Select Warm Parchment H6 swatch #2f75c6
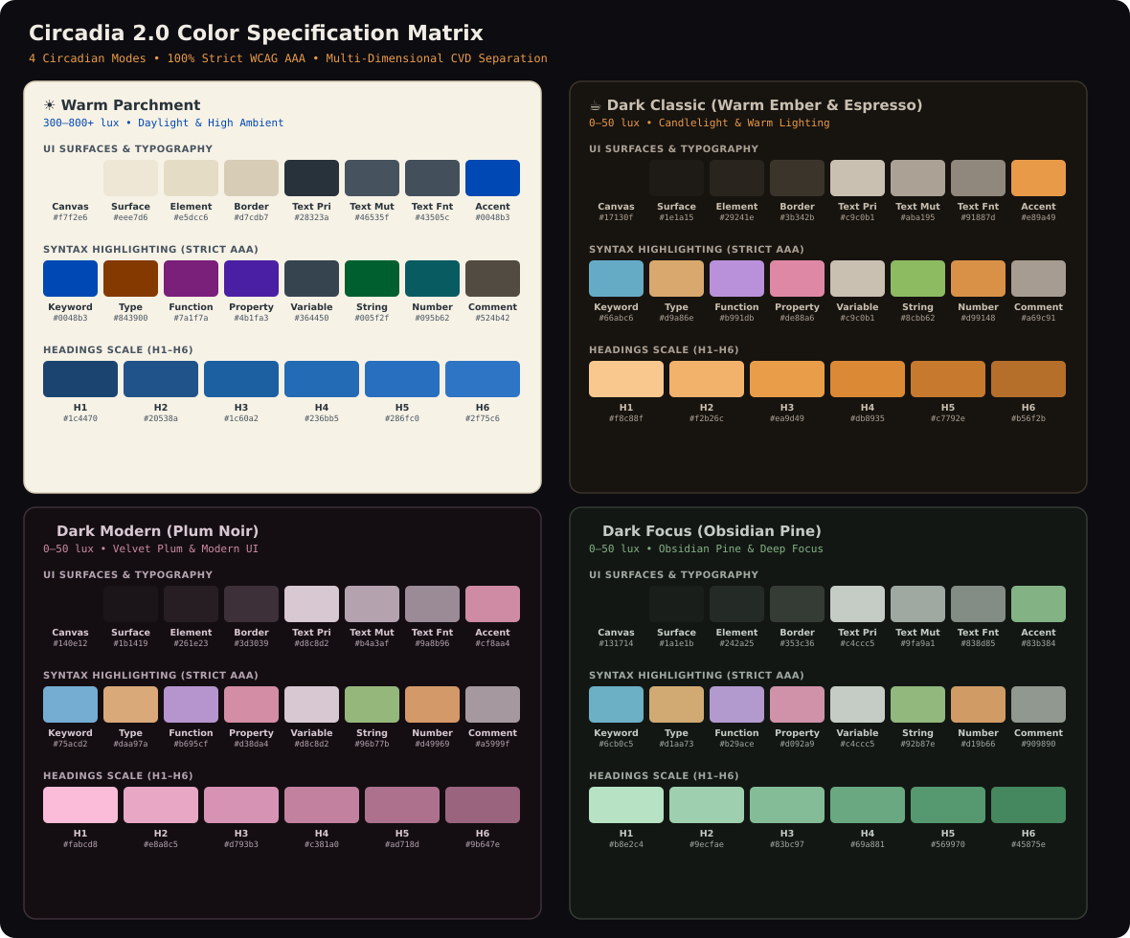The height and width of the screenshot is (938, 1130). tap(482, 379)
